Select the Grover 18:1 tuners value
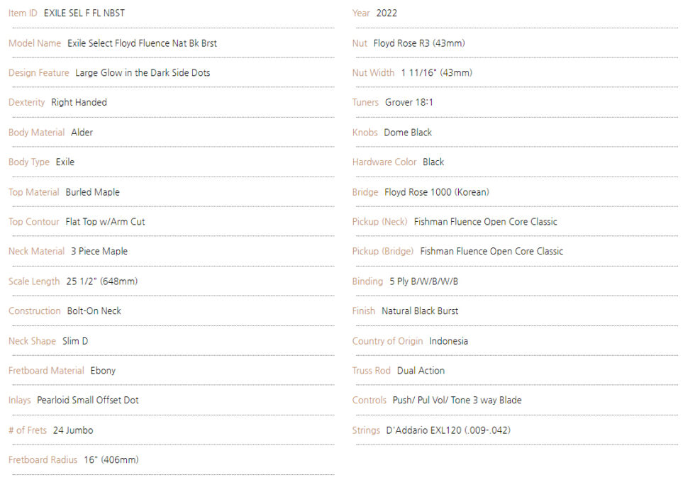This screenshot has height=492, width=695. coord(409,103)
